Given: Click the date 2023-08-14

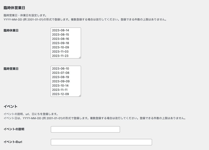Looking at the screenshot, I should (61, 30).
